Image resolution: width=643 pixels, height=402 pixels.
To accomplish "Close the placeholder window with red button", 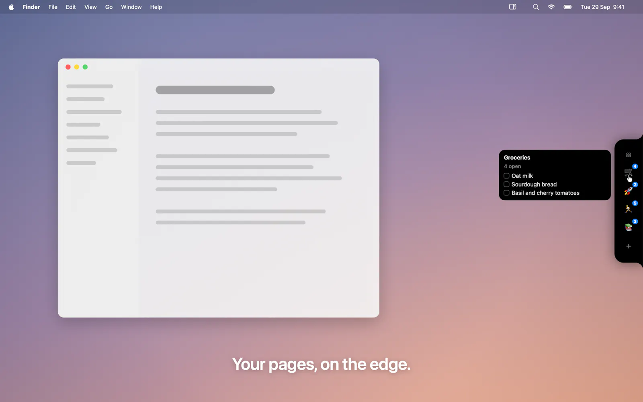I will (68, 67).
